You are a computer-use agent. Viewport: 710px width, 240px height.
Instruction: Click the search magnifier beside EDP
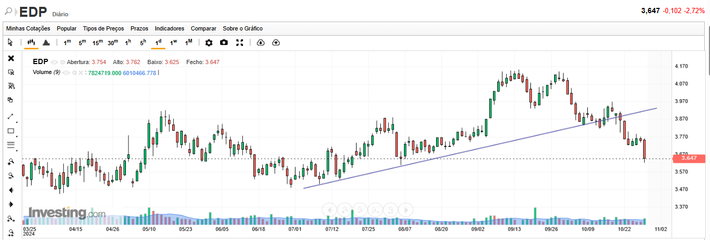coord(9,11)
